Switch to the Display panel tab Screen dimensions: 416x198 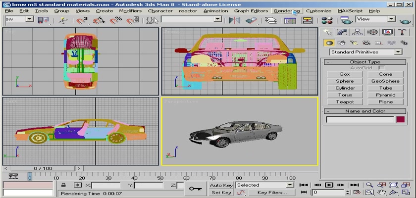pyautogui.click(x=387, y=32)
